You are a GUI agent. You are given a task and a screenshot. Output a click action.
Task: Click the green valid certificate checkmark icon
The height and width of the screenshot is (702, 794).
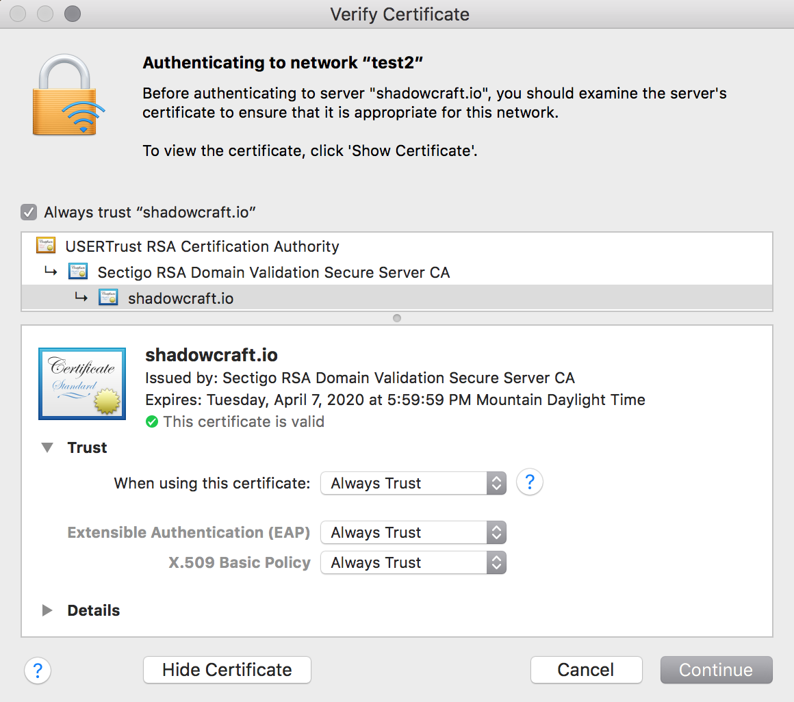152,421
